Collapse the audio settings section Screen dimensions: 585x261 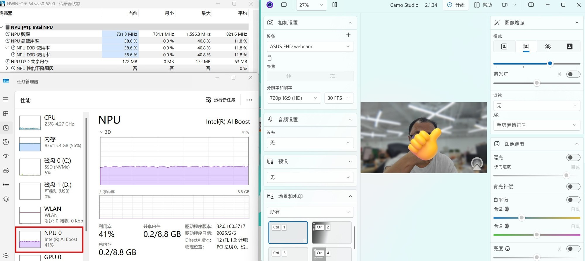tap(350, 120)
